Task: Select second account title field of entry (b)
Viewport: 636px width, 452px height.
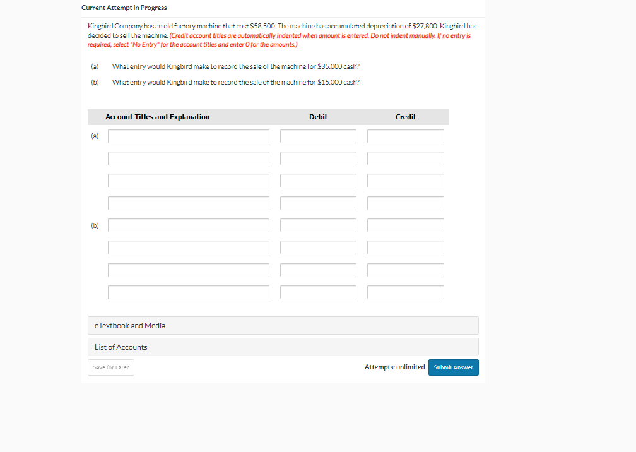Action: (189, 247)
